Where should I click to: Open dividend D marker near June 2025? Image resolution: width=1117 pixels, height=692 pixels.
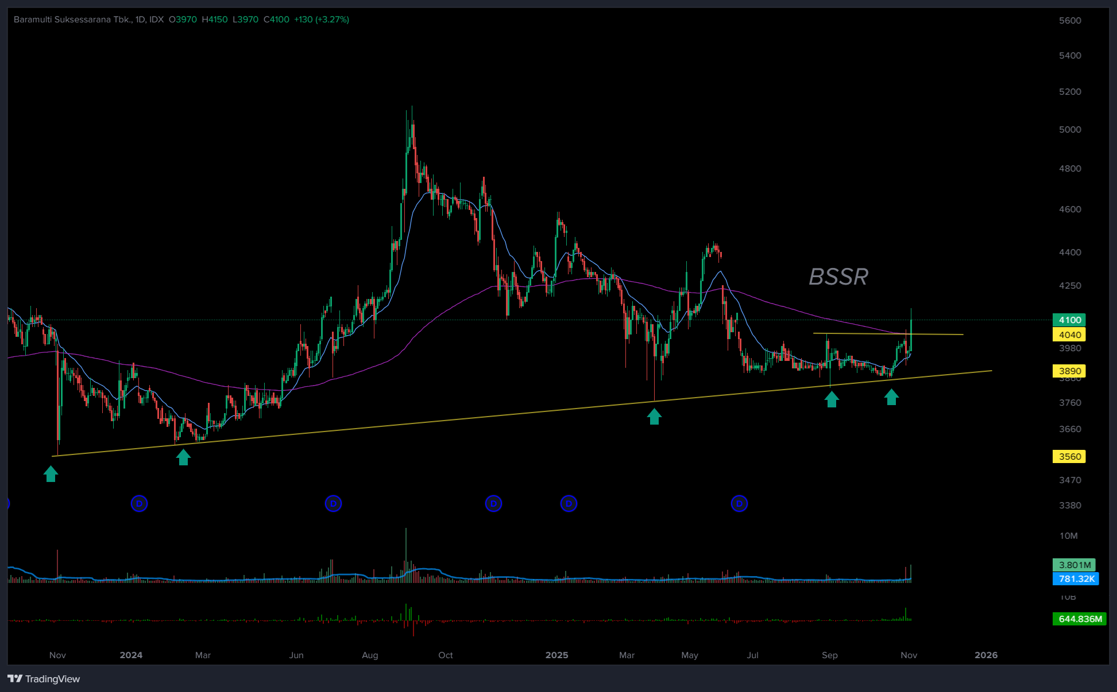[739, 504]
